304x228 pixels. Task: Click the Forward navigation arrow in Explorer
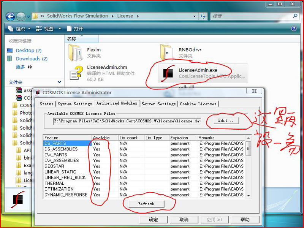(21, 17)
